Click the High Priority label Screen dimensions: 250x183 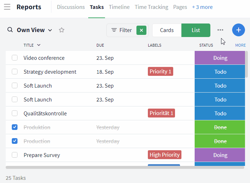point(165,155)
